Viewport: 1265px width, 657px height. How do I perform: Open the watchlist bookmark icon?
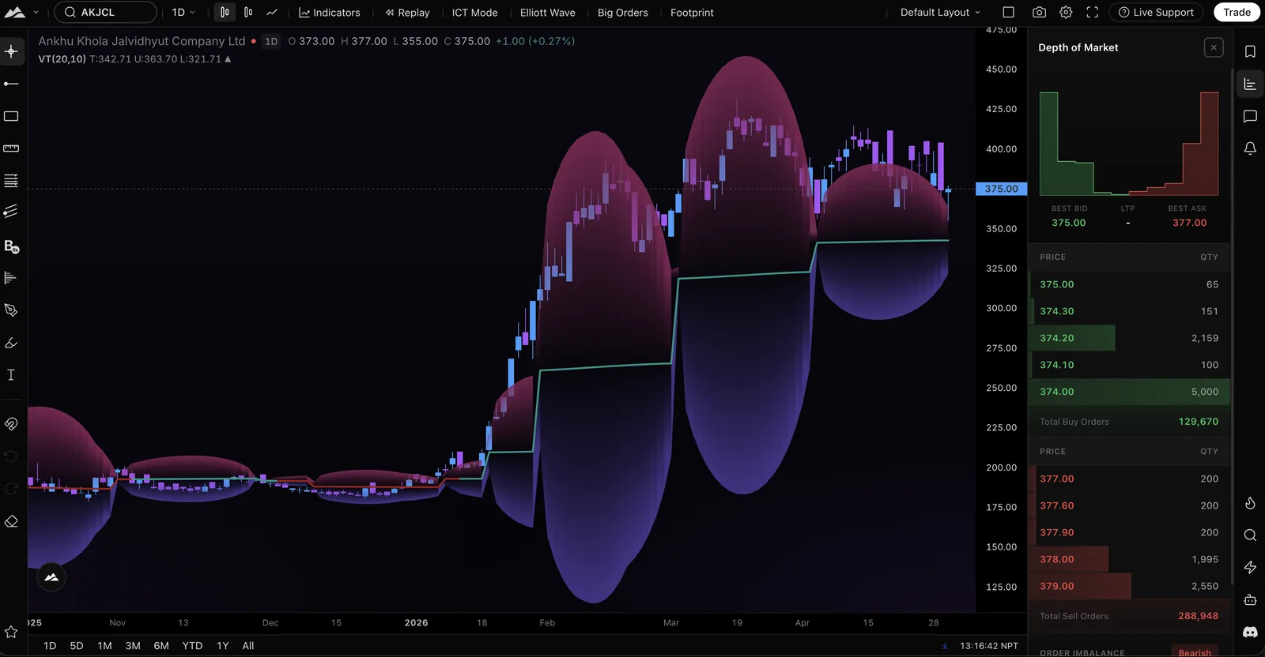(1250, 51)
